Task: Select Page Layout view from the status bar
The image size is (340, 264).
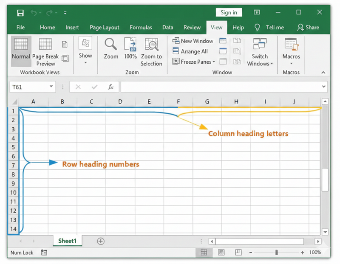Action: coord(221,252)
